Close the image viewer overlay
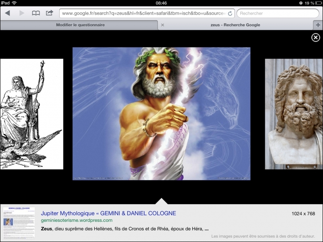Screen dimensions: 323x242 tap(316, 38)
